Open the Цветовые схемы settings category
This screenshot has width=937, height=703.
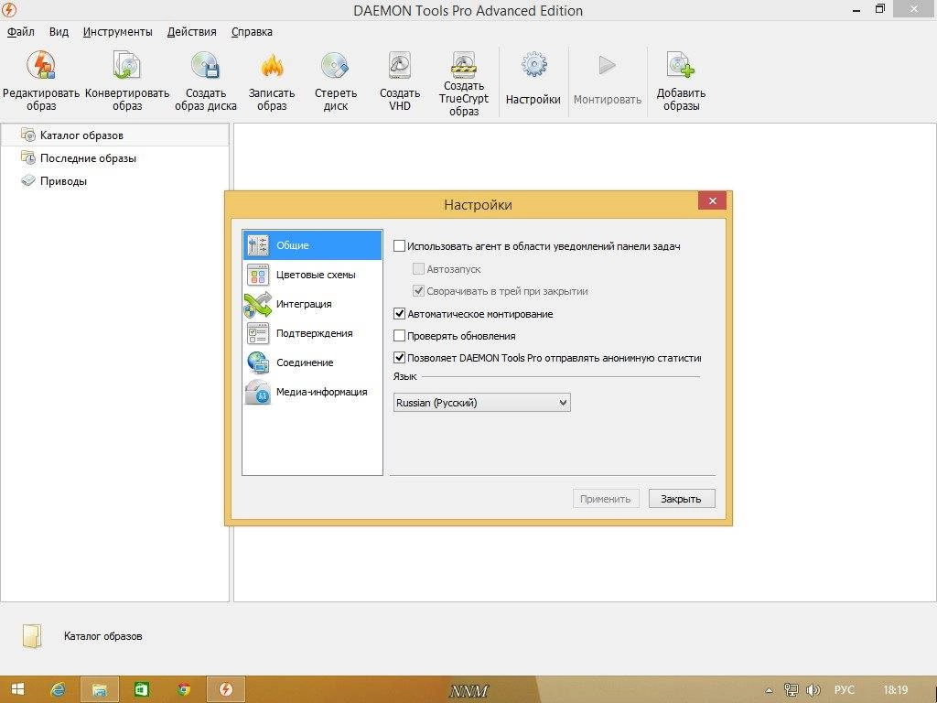pos(312,275)
